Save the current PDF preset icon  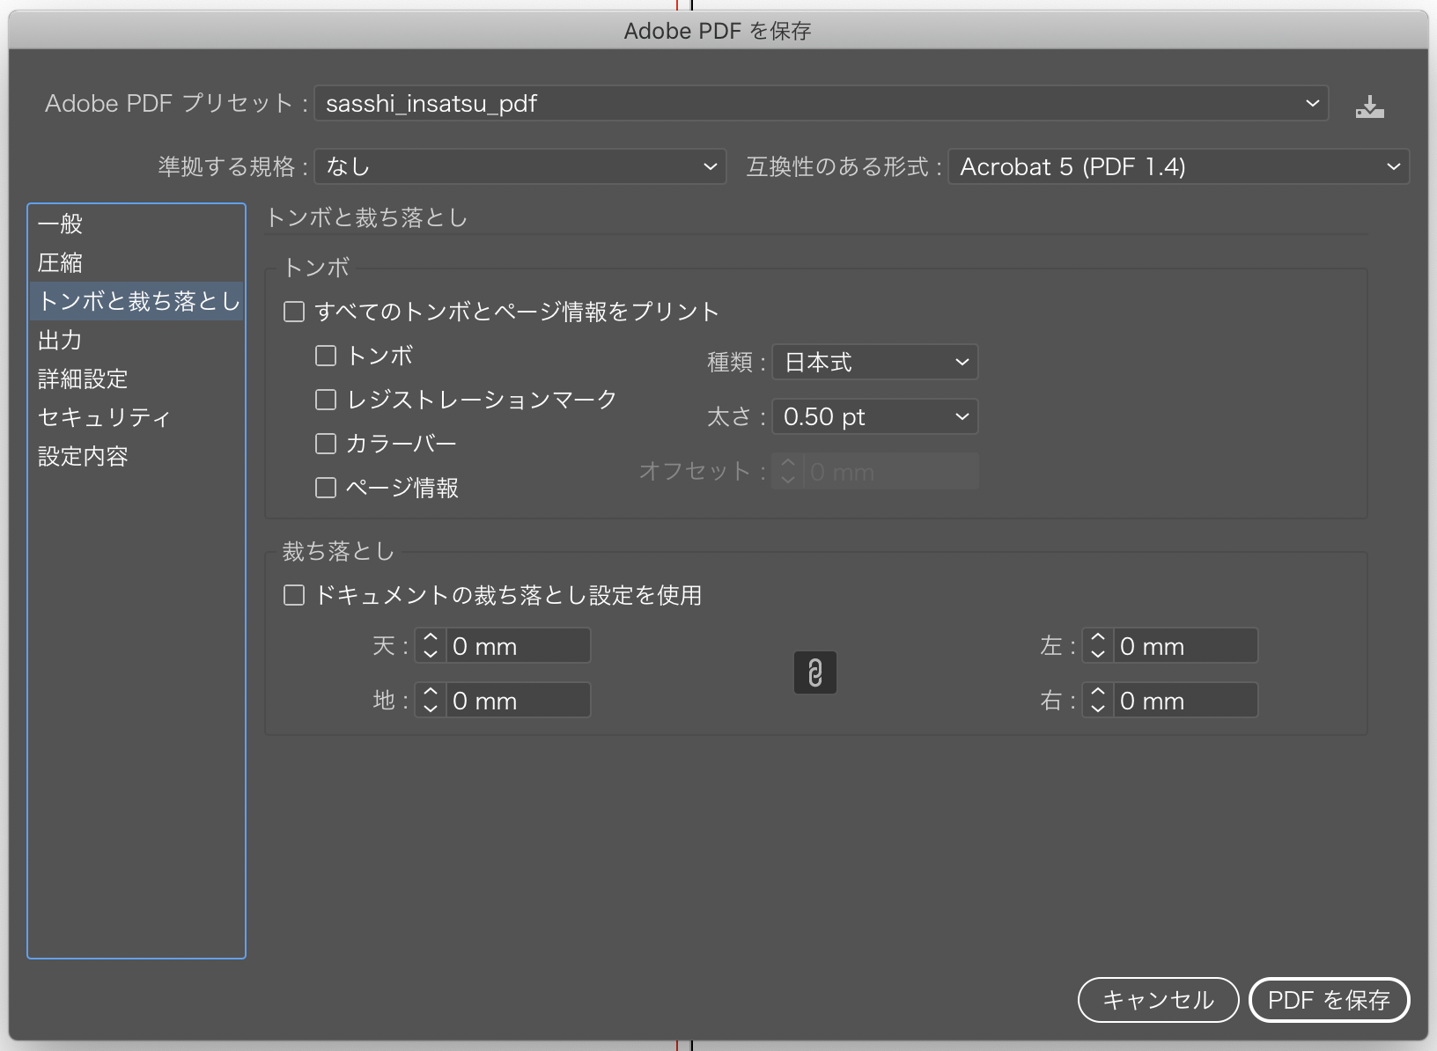click(x=1369, y=107)
